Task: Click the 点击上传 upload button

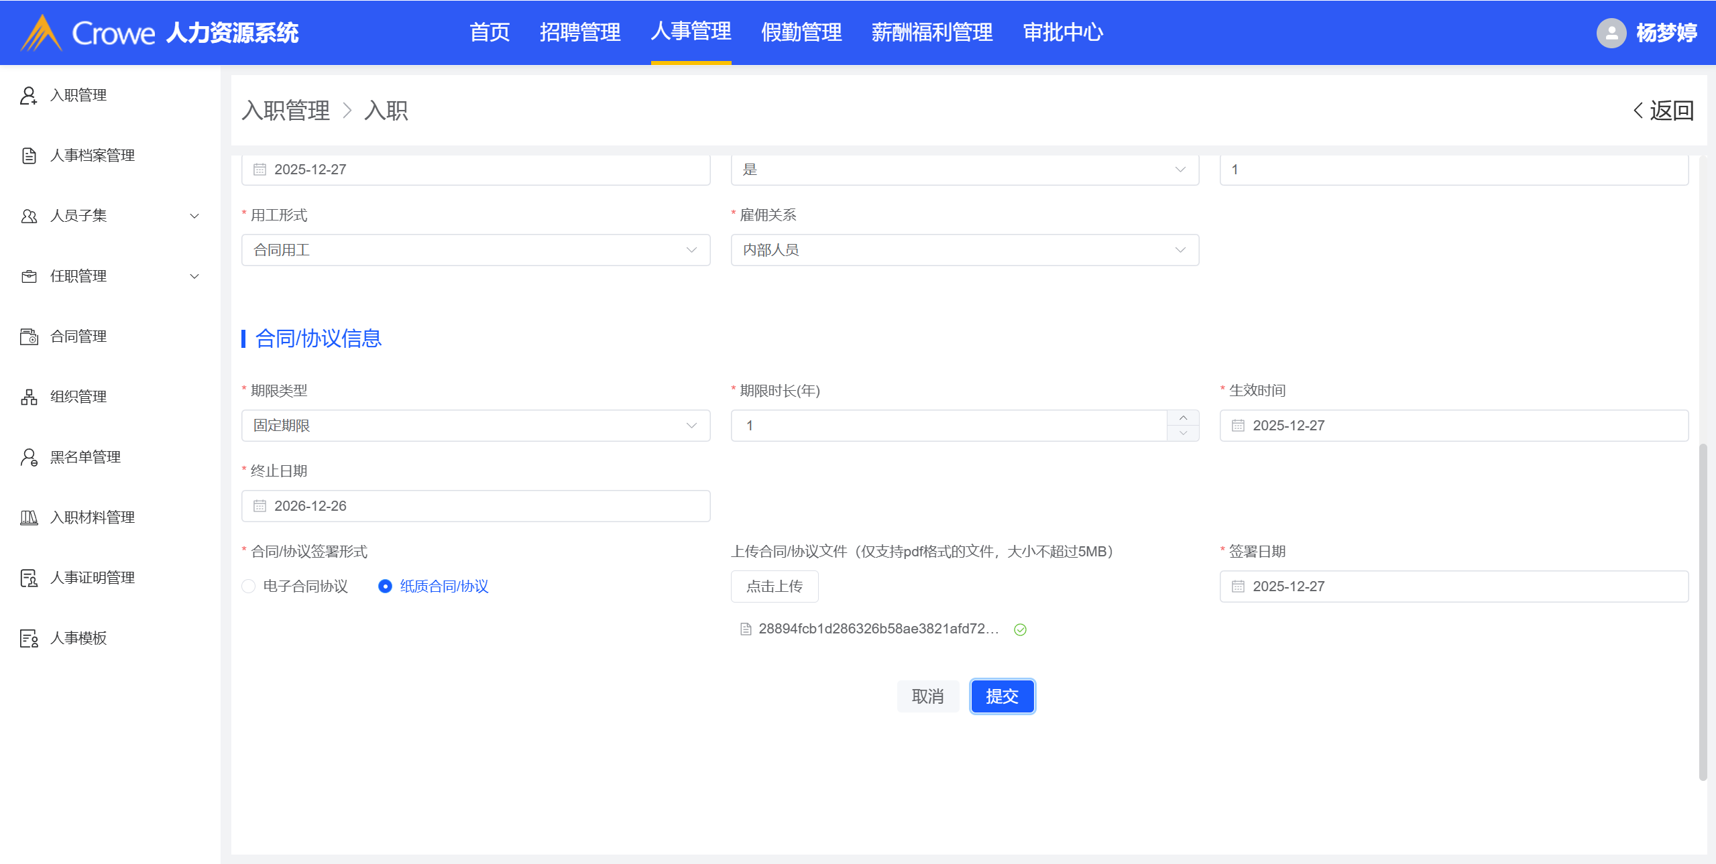Action: point(774,587)
